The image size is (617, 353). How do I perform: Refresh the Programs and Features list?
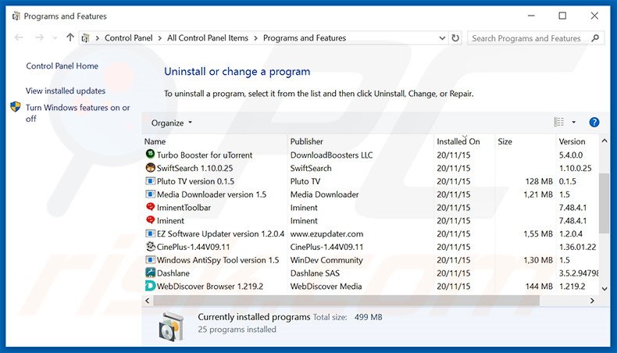click(455, 37)
